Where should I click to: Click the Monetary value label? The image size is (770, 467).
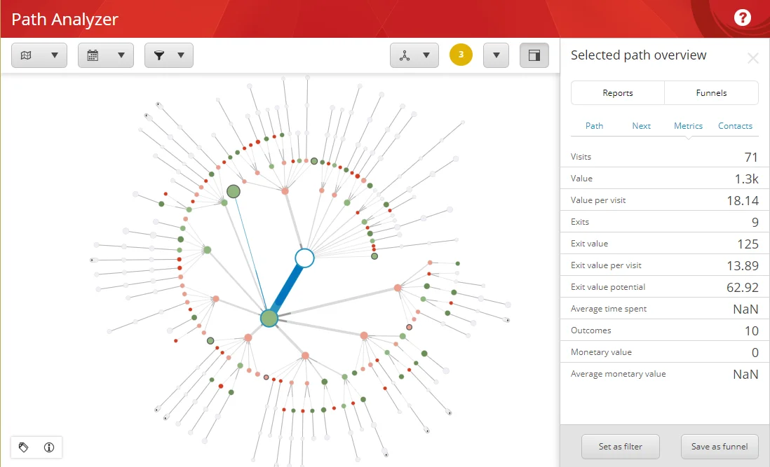coord(601,352)
